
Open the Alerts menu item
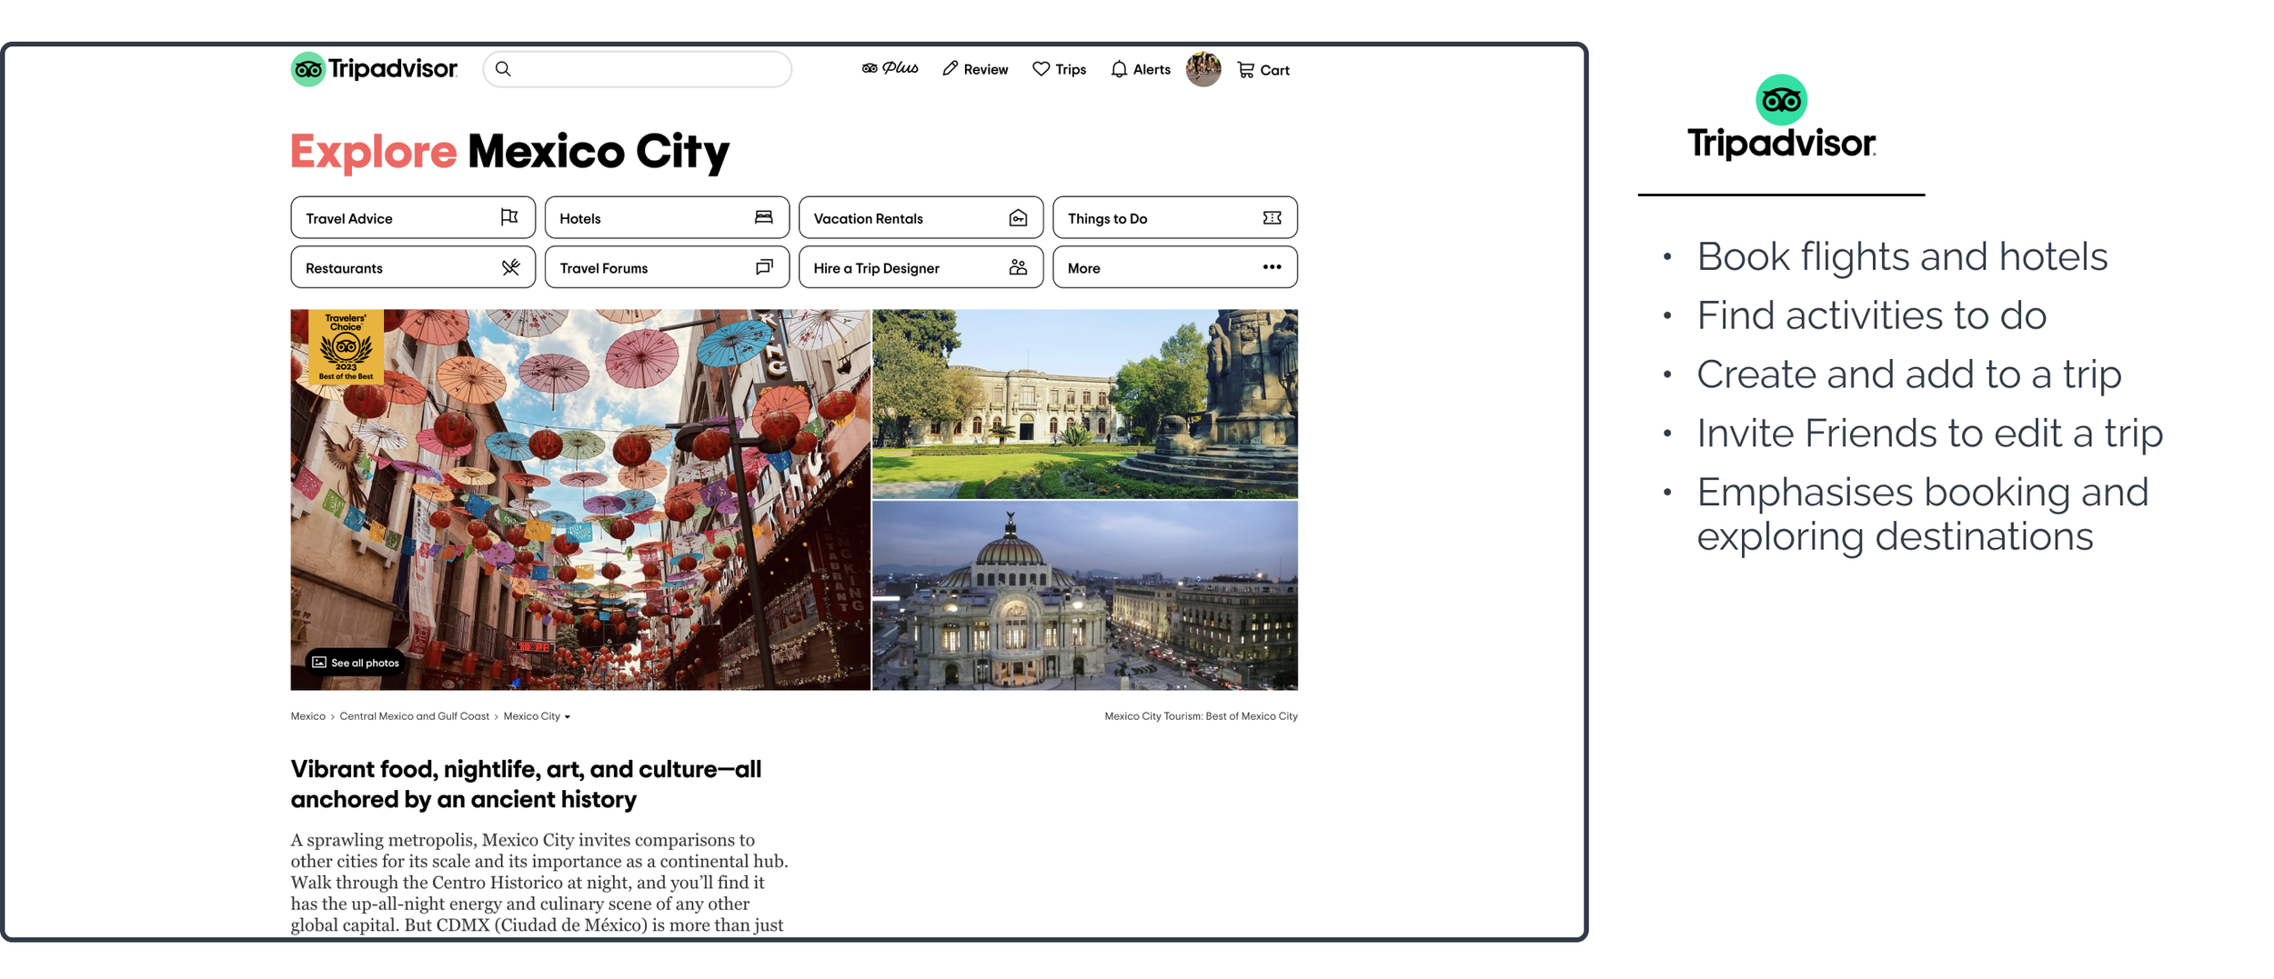(x=1152, y=70)
